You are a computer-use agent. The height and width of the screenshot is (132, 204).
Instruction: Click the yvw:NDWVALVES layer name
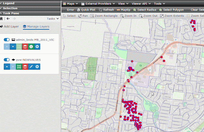28,60
